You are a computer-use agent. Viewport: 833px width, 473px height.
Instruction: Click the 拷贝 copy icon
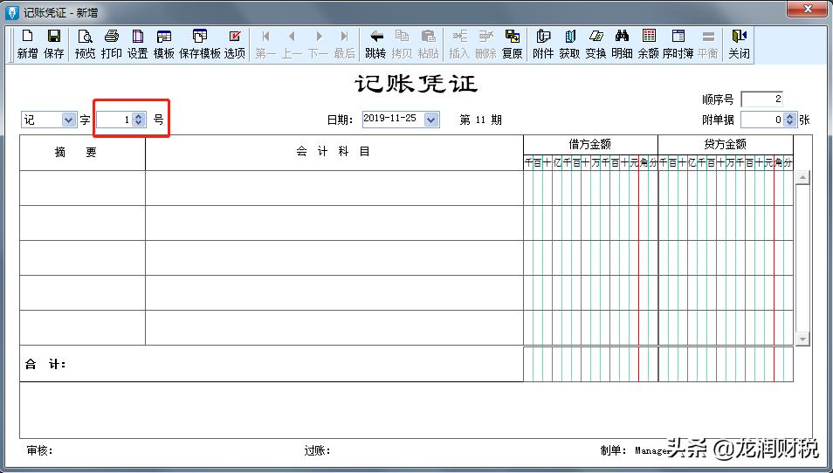click(x=402, y=44)
